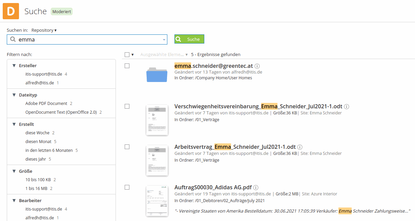
Task: Open itis-support@itis.de link on AuftragS00030 result
Action: [x=251, y=194]
